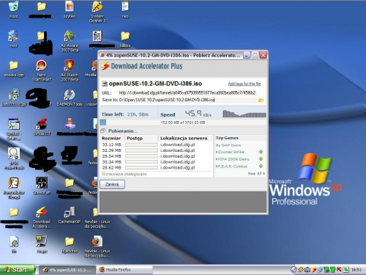Open Newbie - Linux folder icon
Viewport: 366px width, 275px height.
[x=97, y=217]
